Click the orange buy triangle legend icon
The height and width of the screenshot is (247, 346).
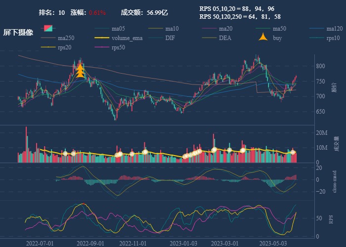[x=263, y=38]
